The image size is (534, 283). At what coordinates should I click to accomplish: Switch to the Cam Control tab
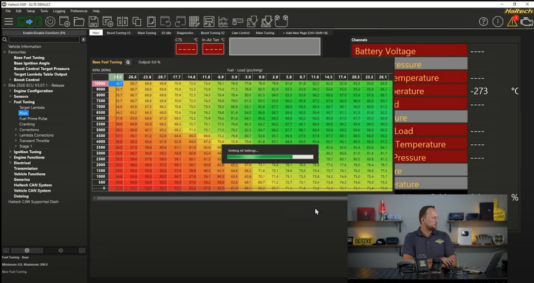240,33
